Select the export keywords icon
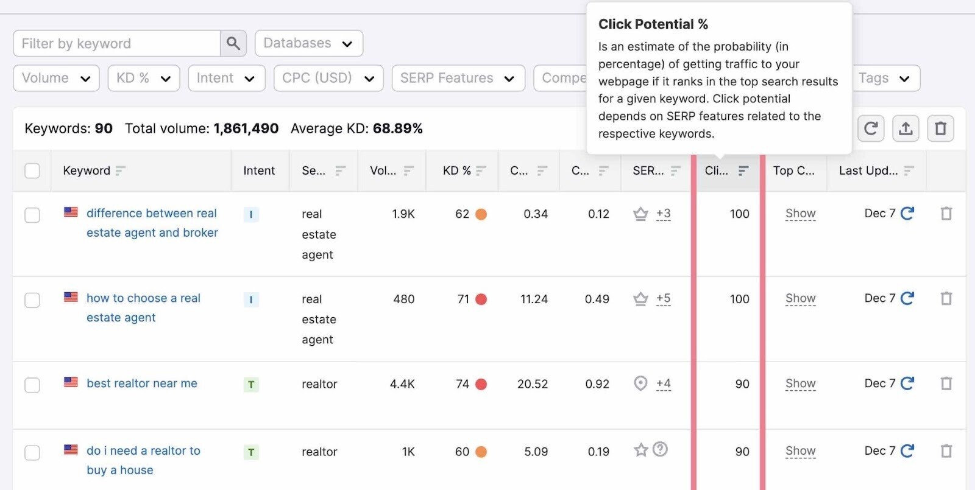The width and height of the screenshot is (975, 490). click(x=906, y=128)
